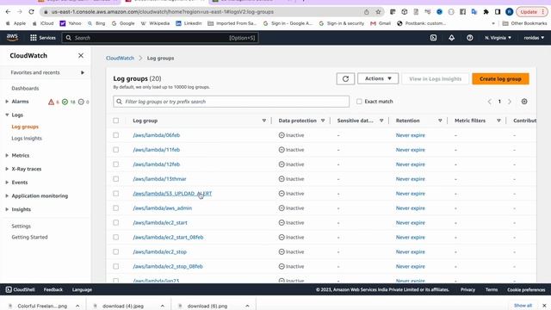Viewport: 551px width, 310px height.
Task: Expand the Metrics section
Action: click(x=7, y=155)
